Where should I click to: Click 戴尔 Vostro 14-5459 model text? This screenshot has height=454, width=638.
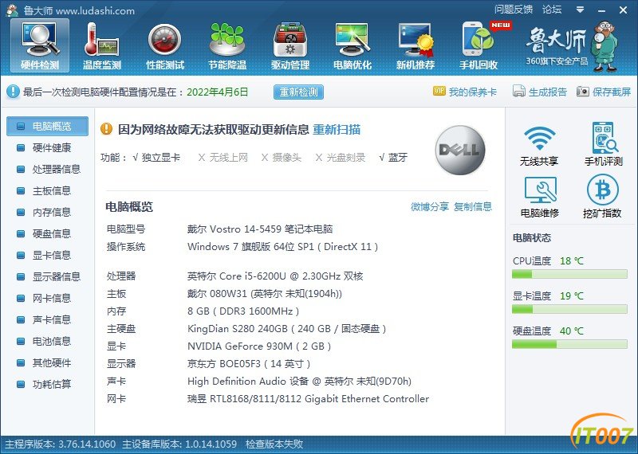click(260, 229)
